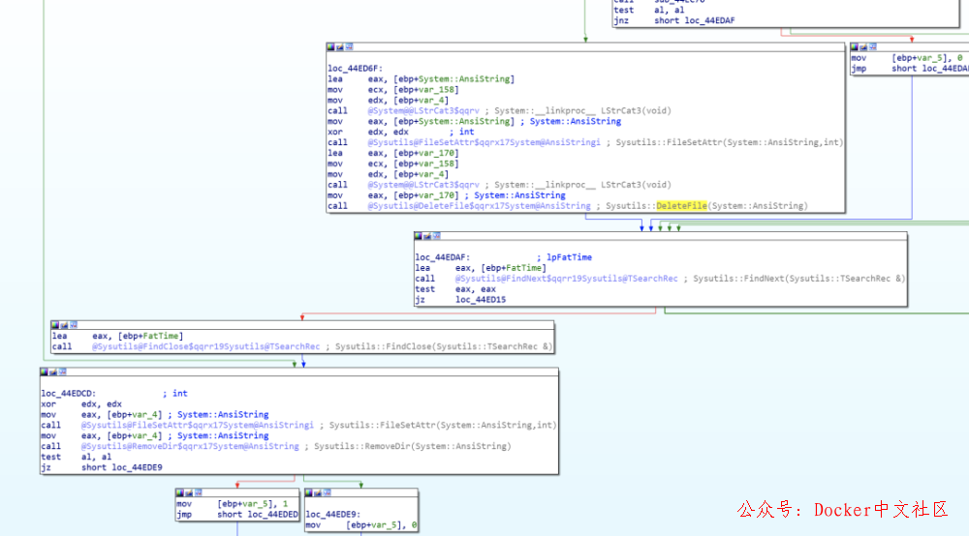
Task: Click the first header icon of loc_44EDAF block
Action: (419, 236)
